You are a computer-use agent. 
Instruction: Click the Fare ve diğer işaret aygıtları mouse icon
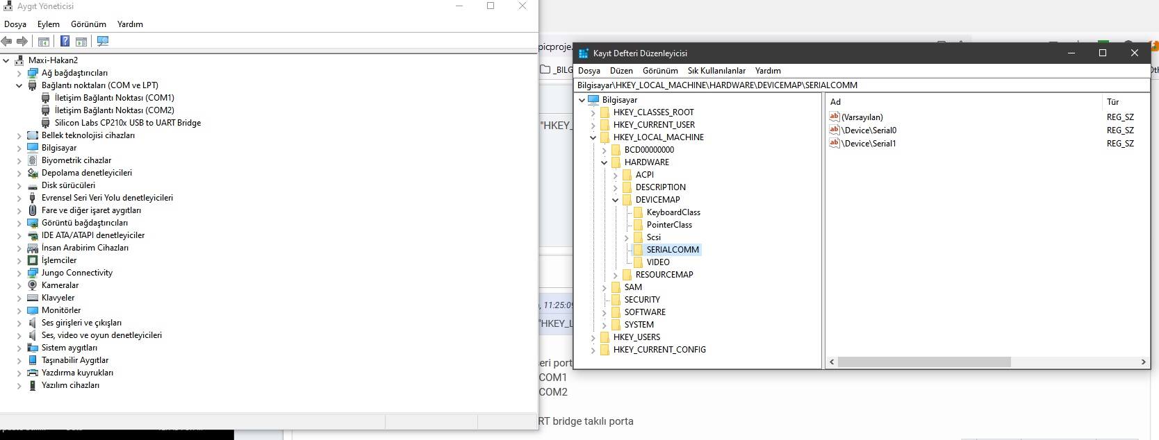point(33,210)
